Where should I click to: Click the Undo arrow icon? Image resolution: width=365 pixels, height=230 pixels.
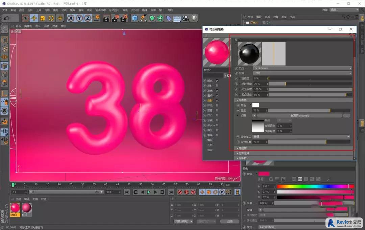click(x=7, y=18)
